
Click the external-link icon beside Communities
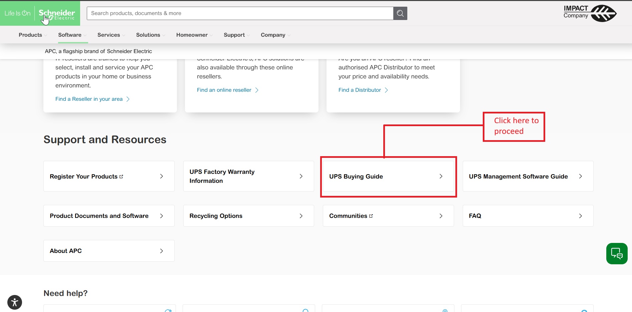(x=371, y=216)
